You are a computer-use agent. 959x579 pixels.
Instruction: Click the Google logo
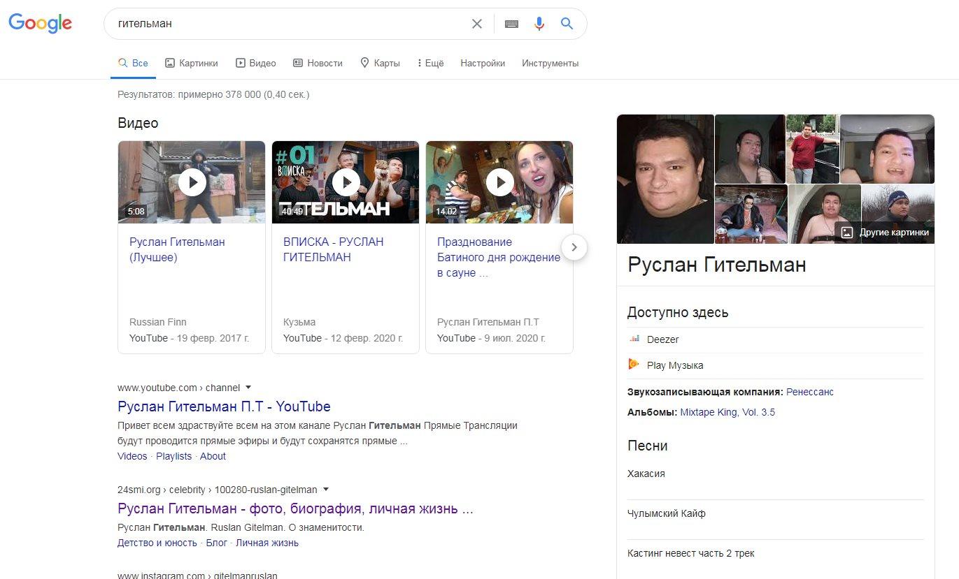[40, 23]
